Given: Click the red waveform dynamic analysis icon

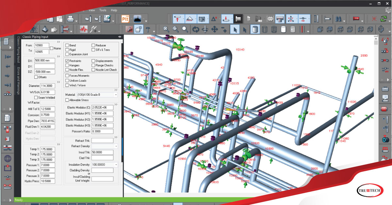Looking at the screenshot, I should pyautogui.click(x=84, y=30).
